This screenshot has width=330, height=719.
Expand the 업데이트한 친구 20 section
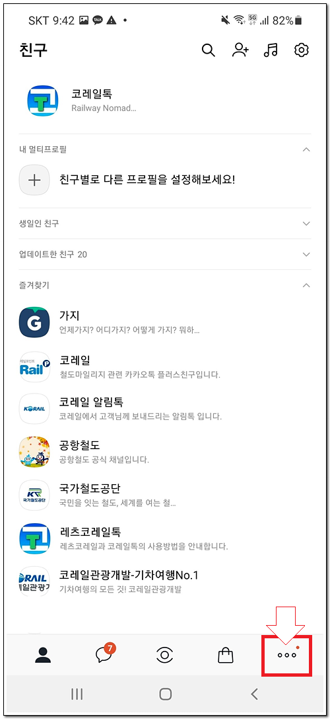point(307,254)
